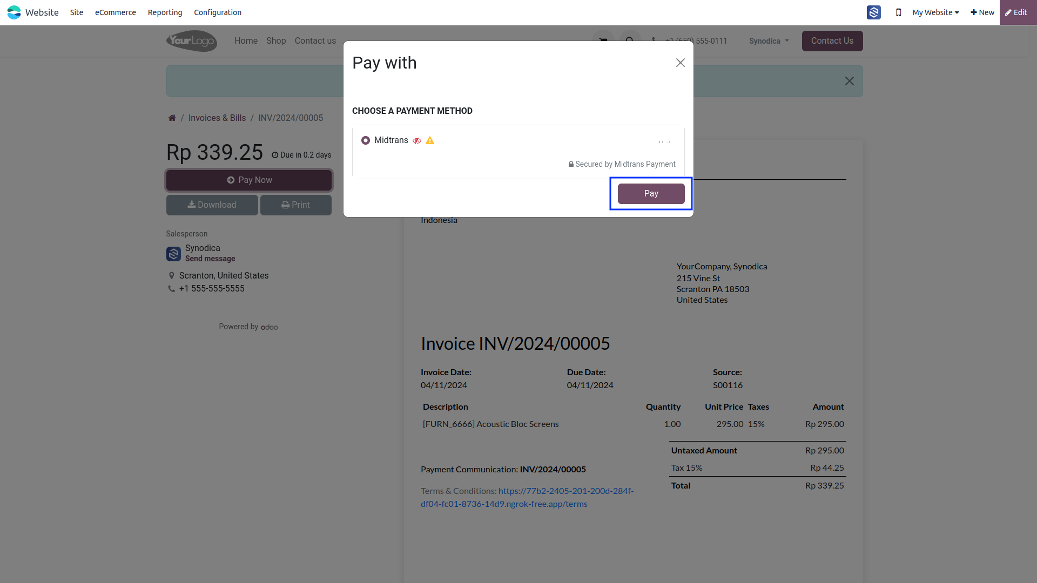Open the shopping cart icon
Image resolution: width=1037 pixels, height=583 pixels.
click(603, 40)
